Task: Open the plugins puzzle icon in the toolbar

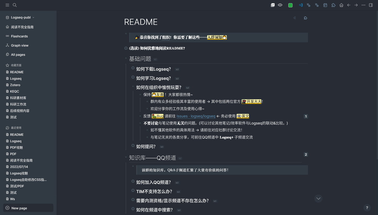Action: point(333,5)
